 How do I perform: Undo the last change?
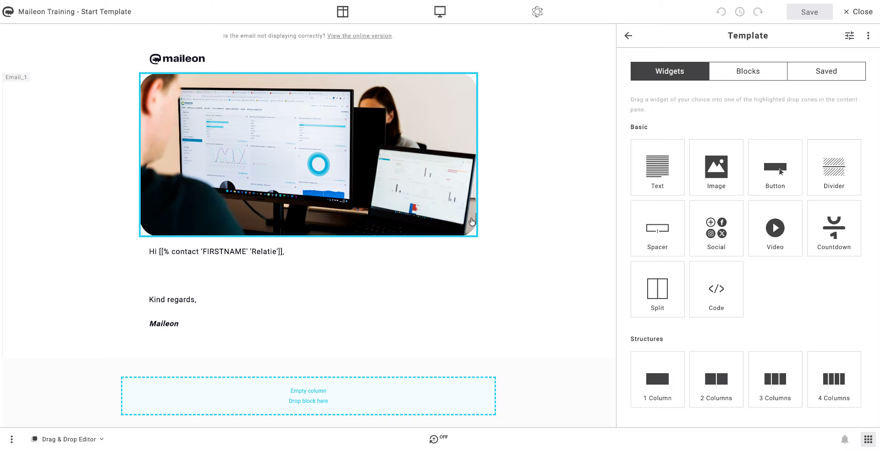(x=721, y=12)
